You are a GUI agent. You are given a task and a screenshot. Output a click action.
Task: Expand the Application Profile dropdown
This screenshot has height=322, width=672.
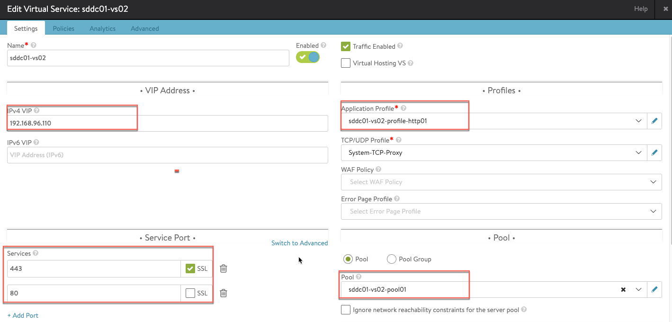[638, 121]
